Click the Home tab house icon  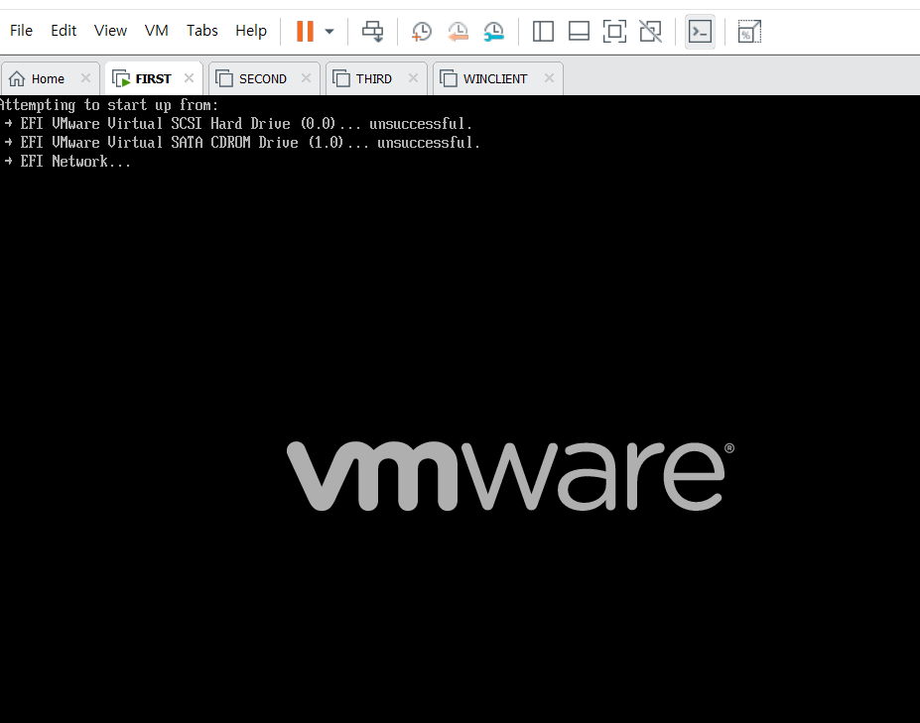pos(17,78)
